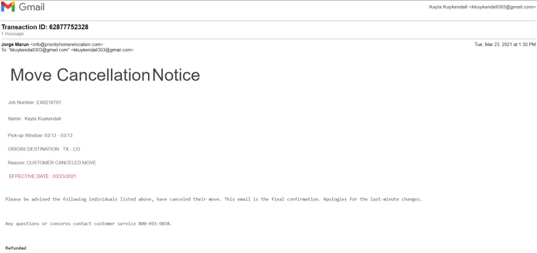Click customer service number 800-693-9838
This screenshot has width=537, height=253.
tap(154, 224)
